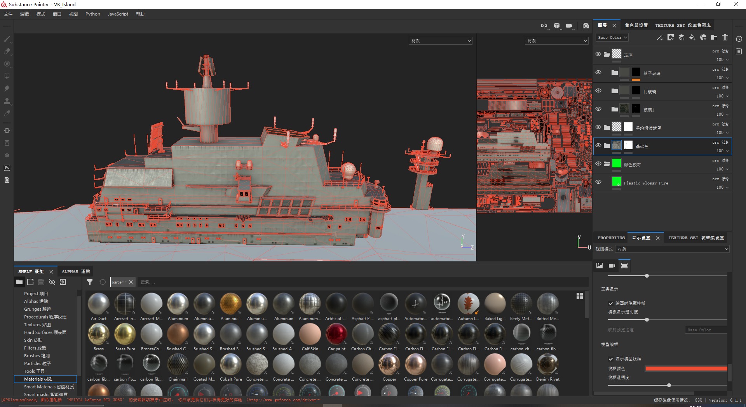Open the Python menu

(x=93, y=14)
